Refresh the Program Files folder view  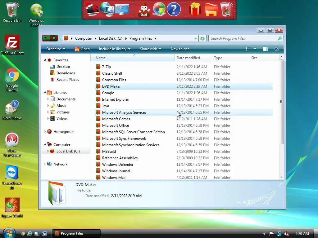202,38
